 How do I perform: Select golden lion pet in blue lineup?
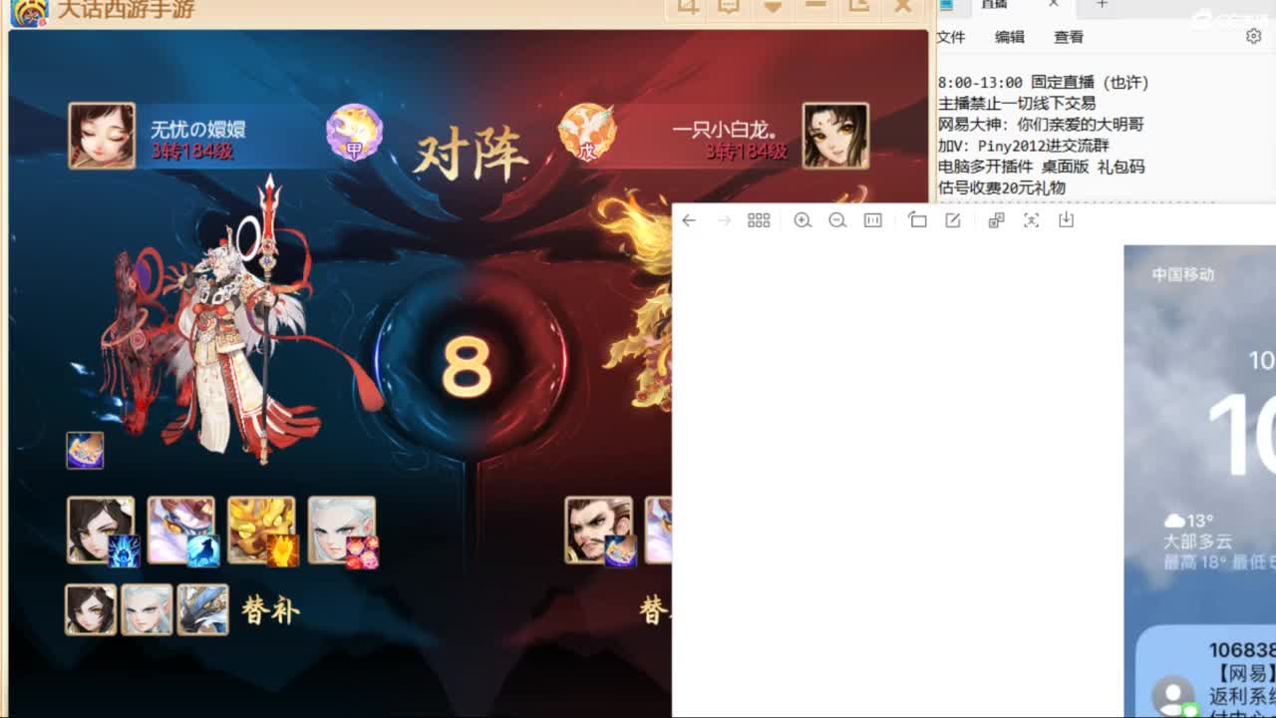click(x=261, y=531)
